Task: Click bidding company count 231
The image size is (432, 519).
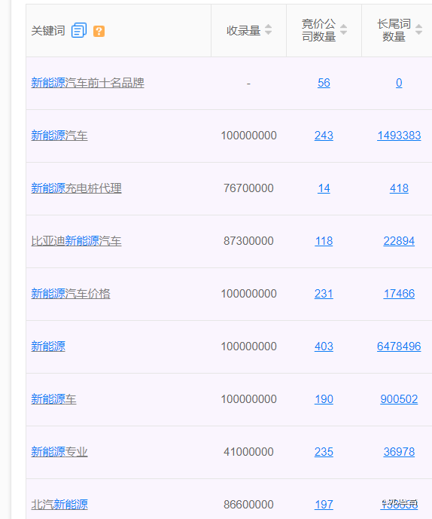Action: (x=324, y=294)
